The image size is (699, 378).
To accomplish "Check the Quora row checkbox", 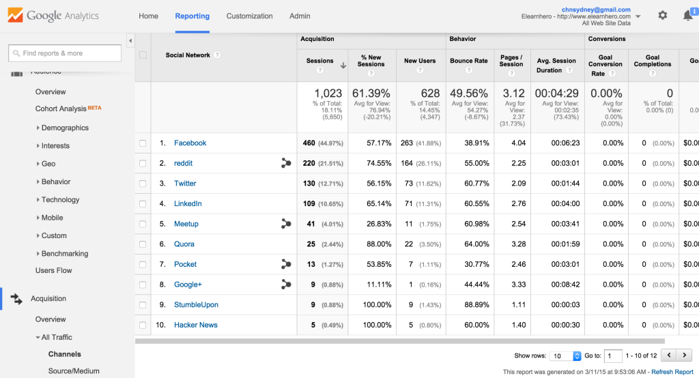I will coord(143,244).
